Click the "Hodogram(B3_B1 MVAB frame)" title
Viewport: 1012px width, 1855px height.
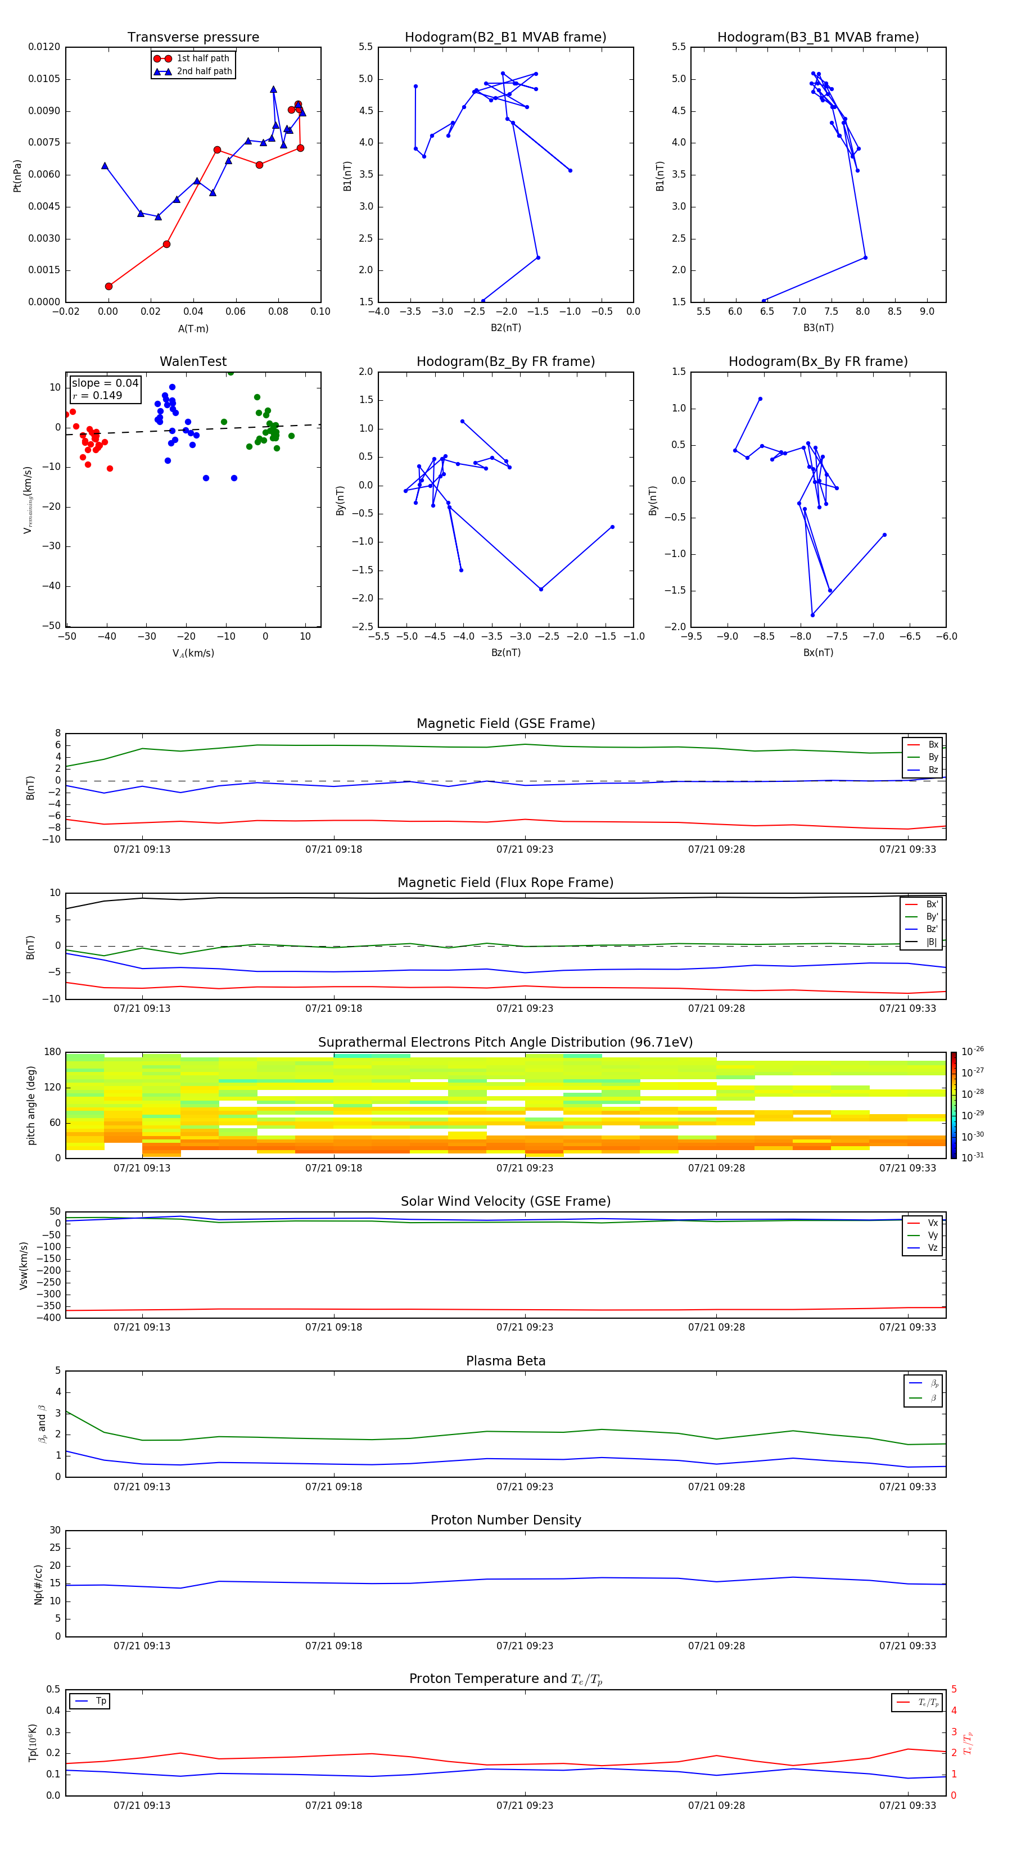pyautogui.click(x=818, y=38)
